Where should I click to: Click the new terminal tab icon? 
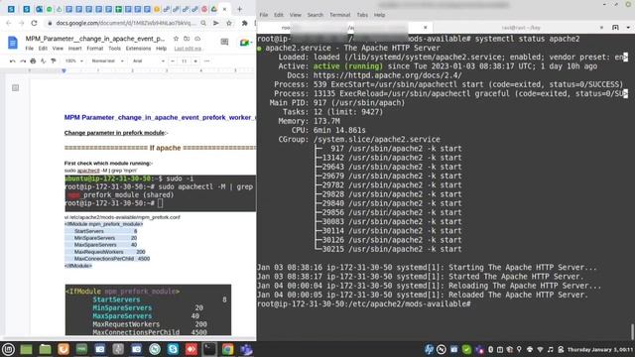[x=615, y=28]
